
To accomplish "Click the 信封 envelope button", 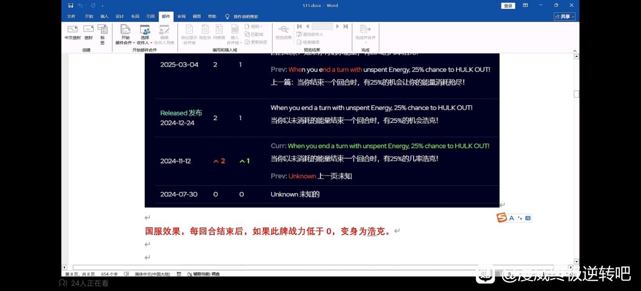I will click(88, 32).
